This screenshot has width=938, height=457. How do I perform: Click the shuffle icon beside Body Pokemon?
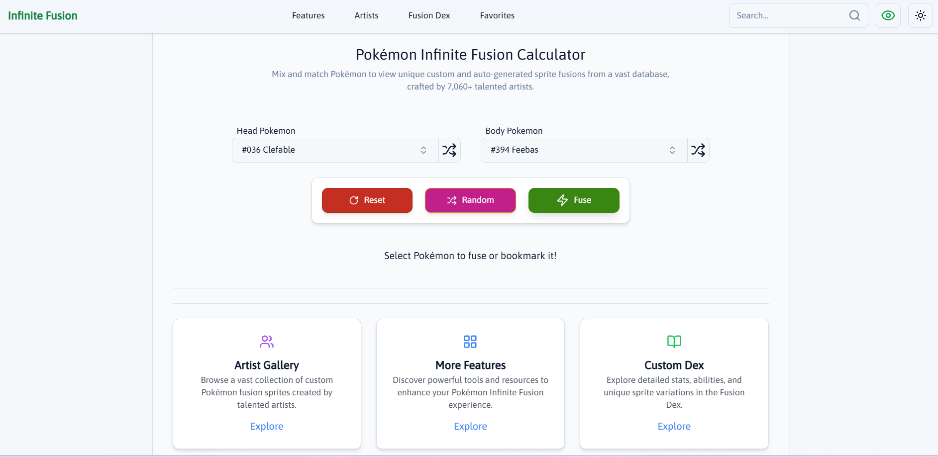[x=698, y=150]
